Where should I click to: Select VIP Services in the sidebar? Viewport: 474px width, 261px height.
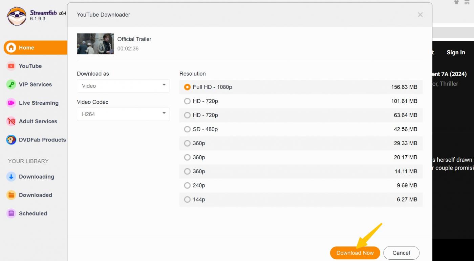pos(35,84)
